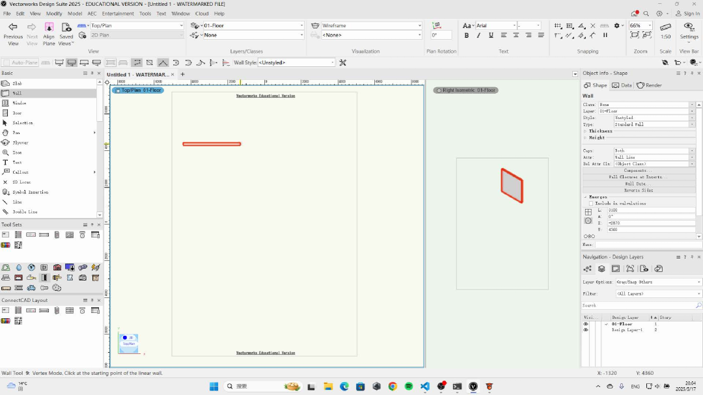
Task: Open the Wall Style dropdown
Action: pyautogui.click(x=296, y=62)
